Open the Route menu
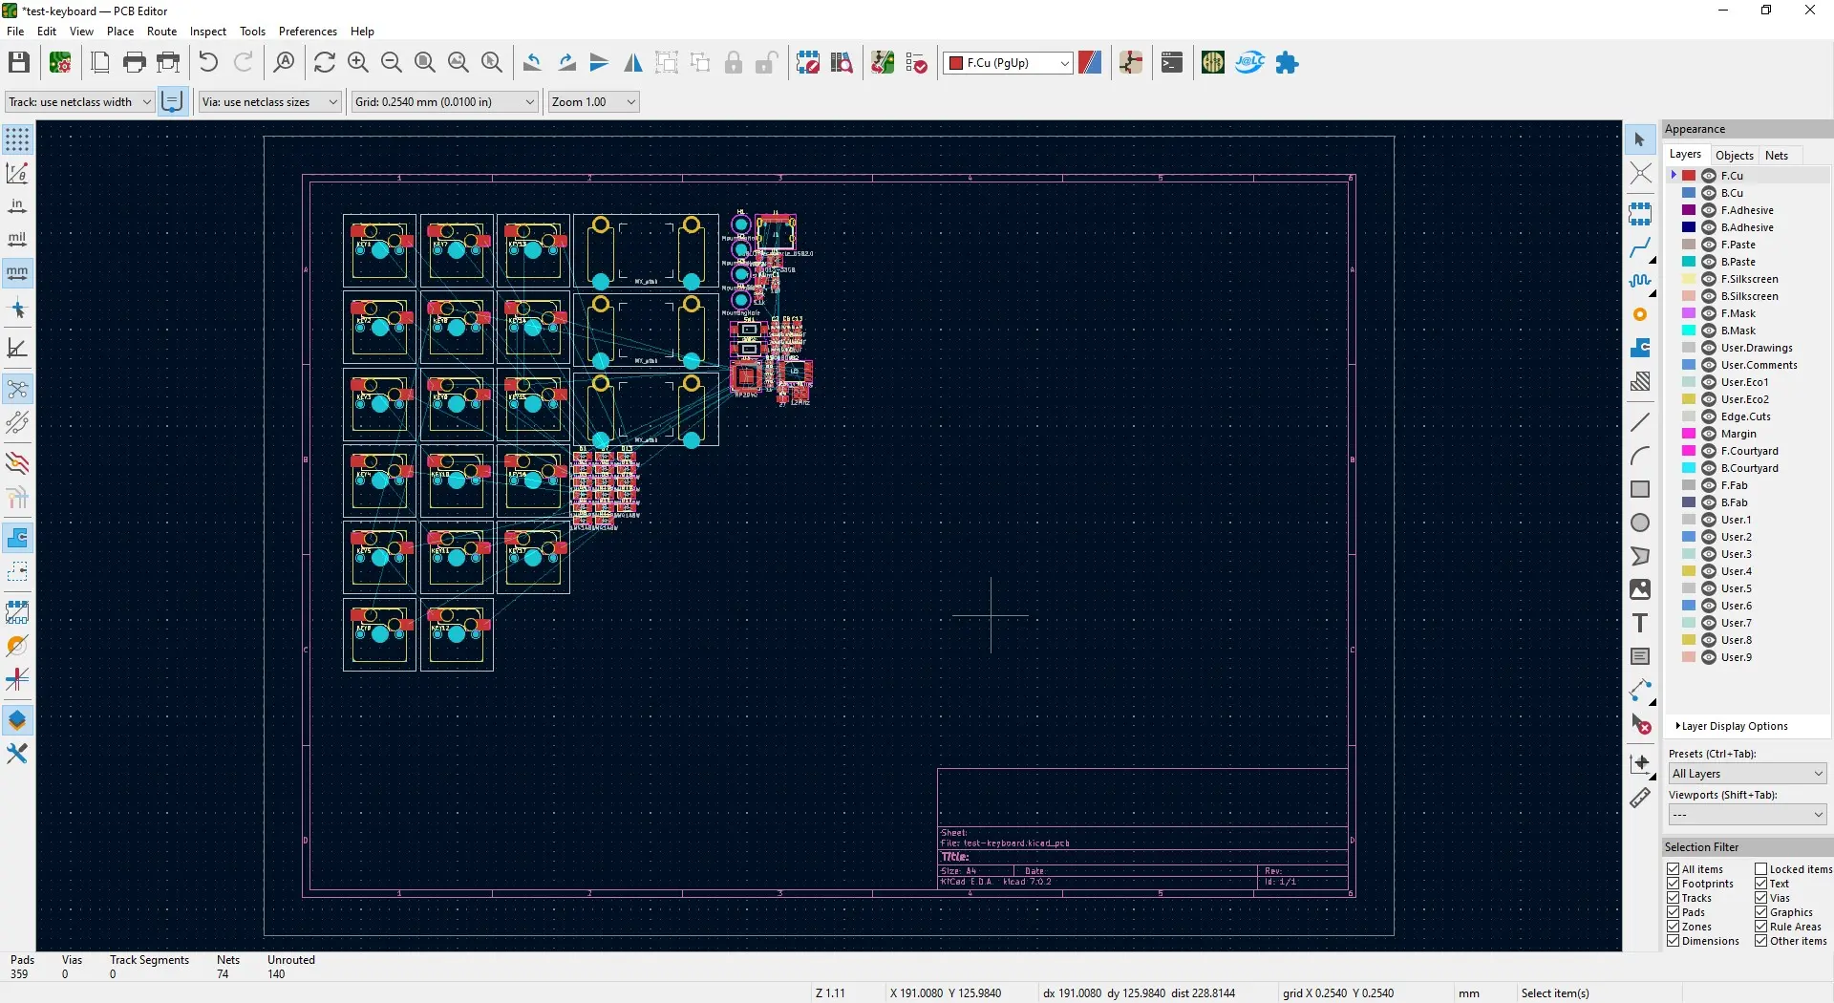Image resolution: width=1834 pixels, height=1003 pixels. click(161, 32)
